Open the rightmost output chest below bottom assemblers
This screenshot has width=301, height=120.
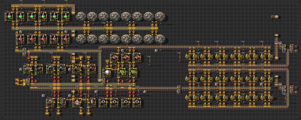[88, 114]
